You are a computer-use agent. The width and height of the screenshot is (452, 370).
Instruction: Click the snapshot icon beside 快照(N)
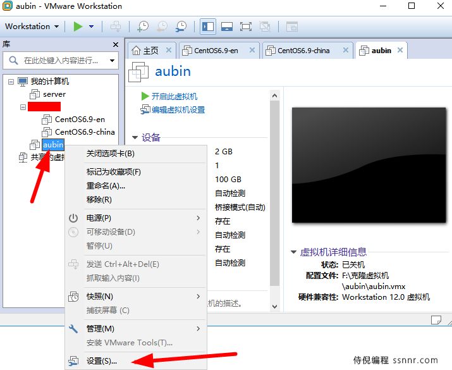pos(73,297)
